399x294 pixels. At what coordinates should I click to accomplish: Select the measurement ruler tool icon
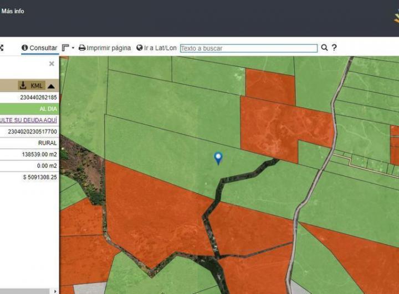coord(65,48)
